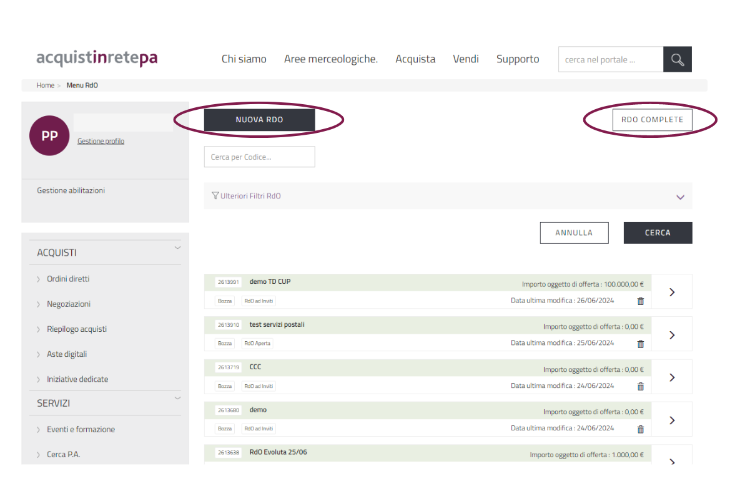Delete the demo TD CUP draft
The height and width of the screenshot is (504, 745).
click(640, 301)
